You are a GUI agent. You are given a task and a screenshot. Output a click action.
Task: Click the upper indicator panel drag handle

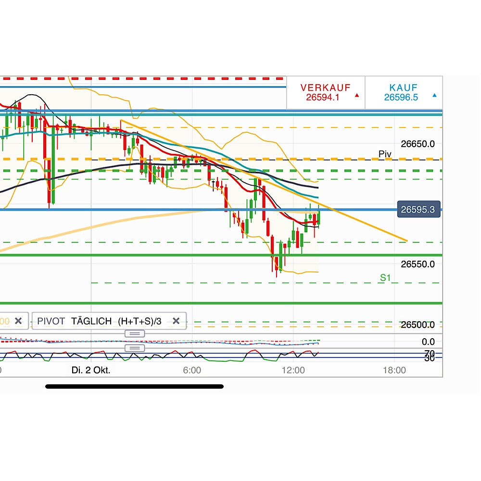(x=134, y=333)
